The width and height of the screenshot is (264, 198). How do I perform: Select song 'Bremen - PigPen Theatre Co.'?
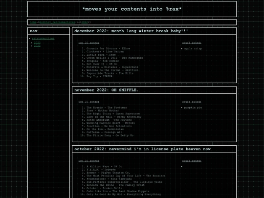108,173
